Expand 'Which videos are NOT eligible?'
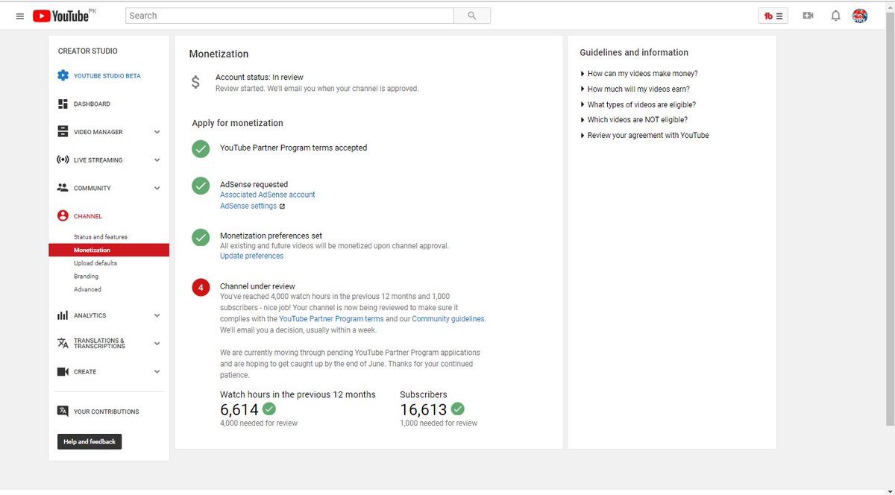The width and height of the screenshot is (895, 495). tap(634, 120)
